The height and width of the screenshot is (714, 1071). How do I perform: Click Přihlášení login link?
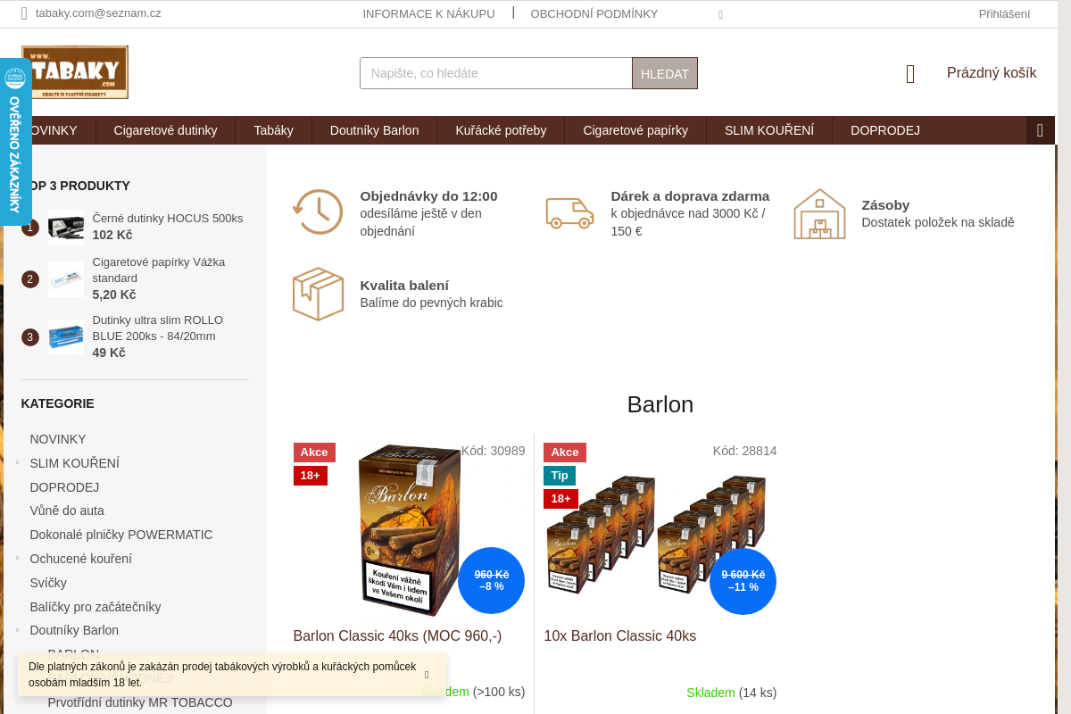click(x=1004, y=13)
